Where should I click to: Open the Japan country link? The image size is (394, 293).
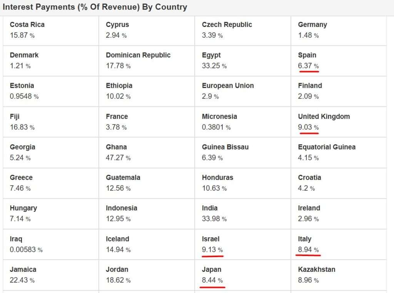[x=212, y=270]
